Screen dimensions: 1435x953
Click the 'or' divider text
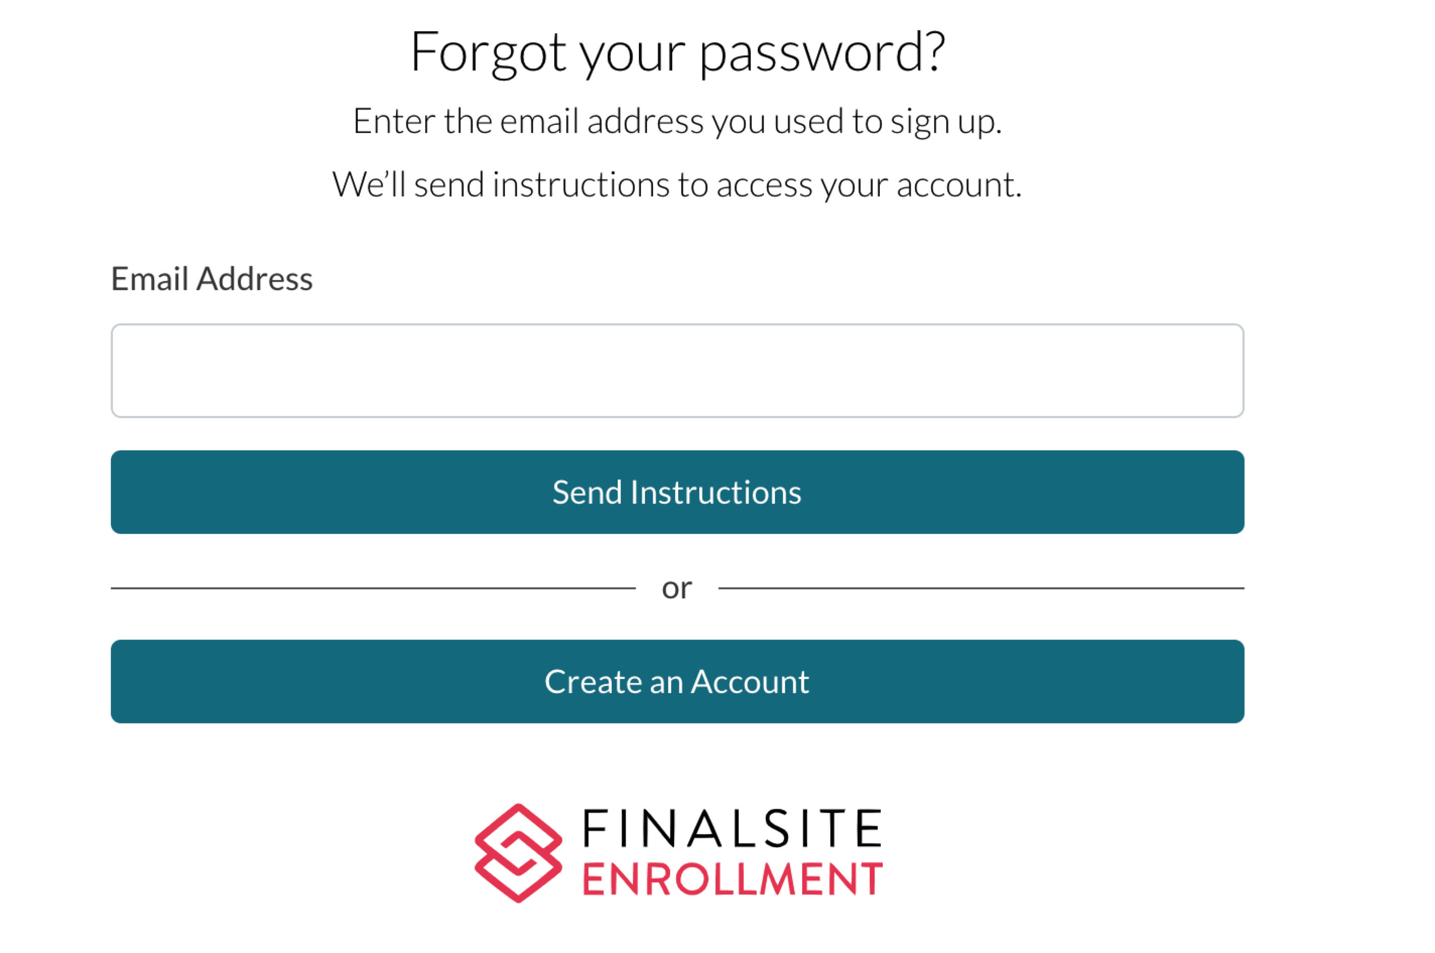(677, 588)
